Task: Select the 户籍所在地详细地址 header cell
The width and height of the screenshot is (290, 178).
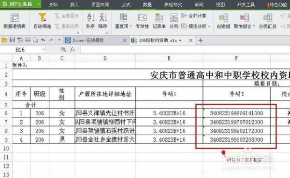Action: click(x=105, y=94)
